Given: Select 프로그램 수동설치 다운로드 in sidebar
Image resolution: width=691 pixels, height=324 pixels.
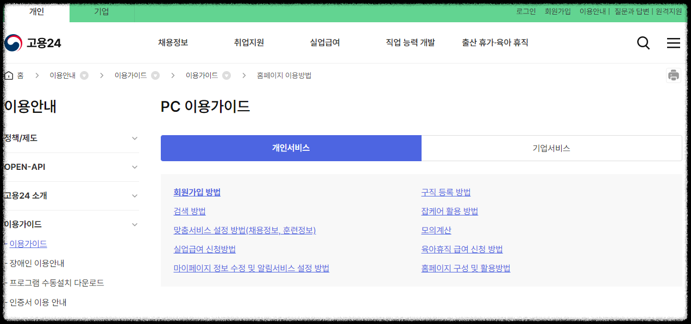Looking at the screenshot, I should click(56, 283).
